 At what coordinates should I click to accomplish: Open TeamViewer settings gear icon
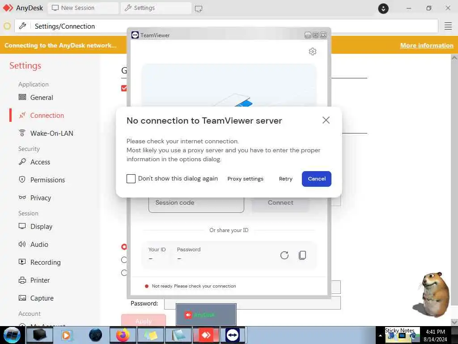pos(313,52)
